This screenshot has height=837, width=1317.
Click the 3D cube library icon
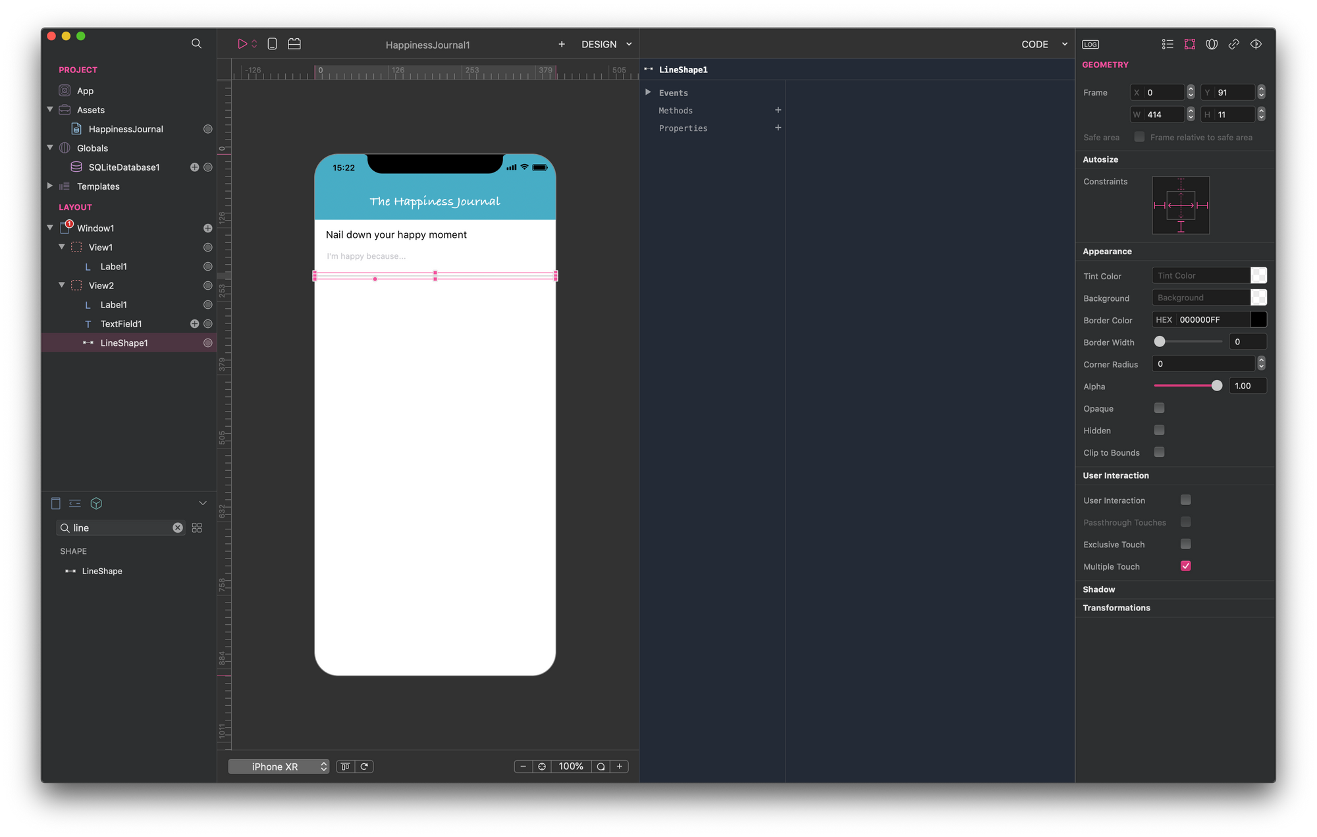(x=96, y=504)
